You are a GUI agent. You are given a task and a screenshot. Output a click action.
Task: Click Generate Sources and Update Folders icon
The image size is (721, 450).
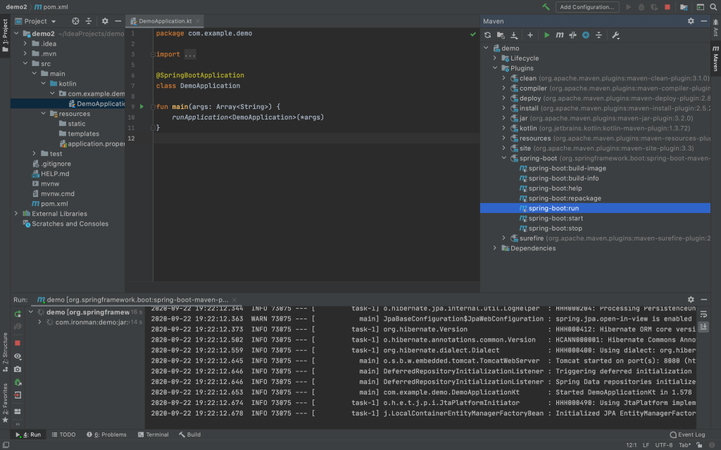501,35
